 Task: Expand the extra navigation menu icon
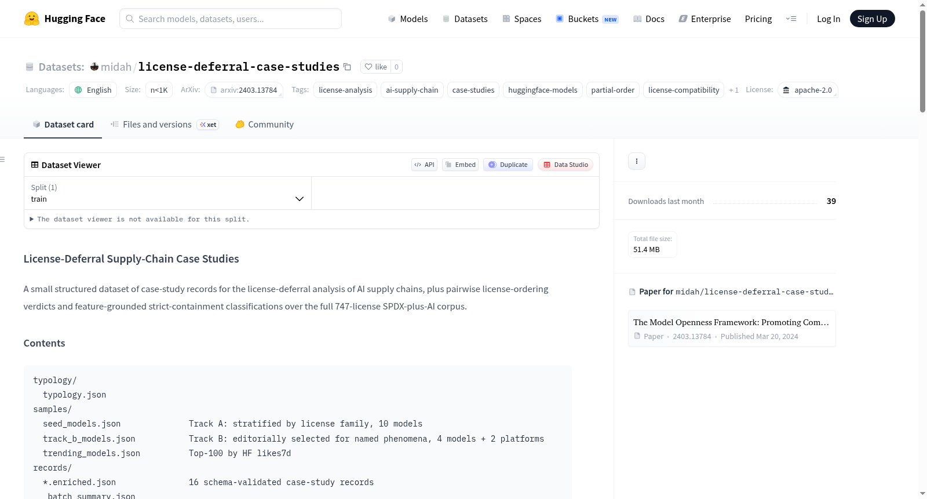click(x=791, y=19)
